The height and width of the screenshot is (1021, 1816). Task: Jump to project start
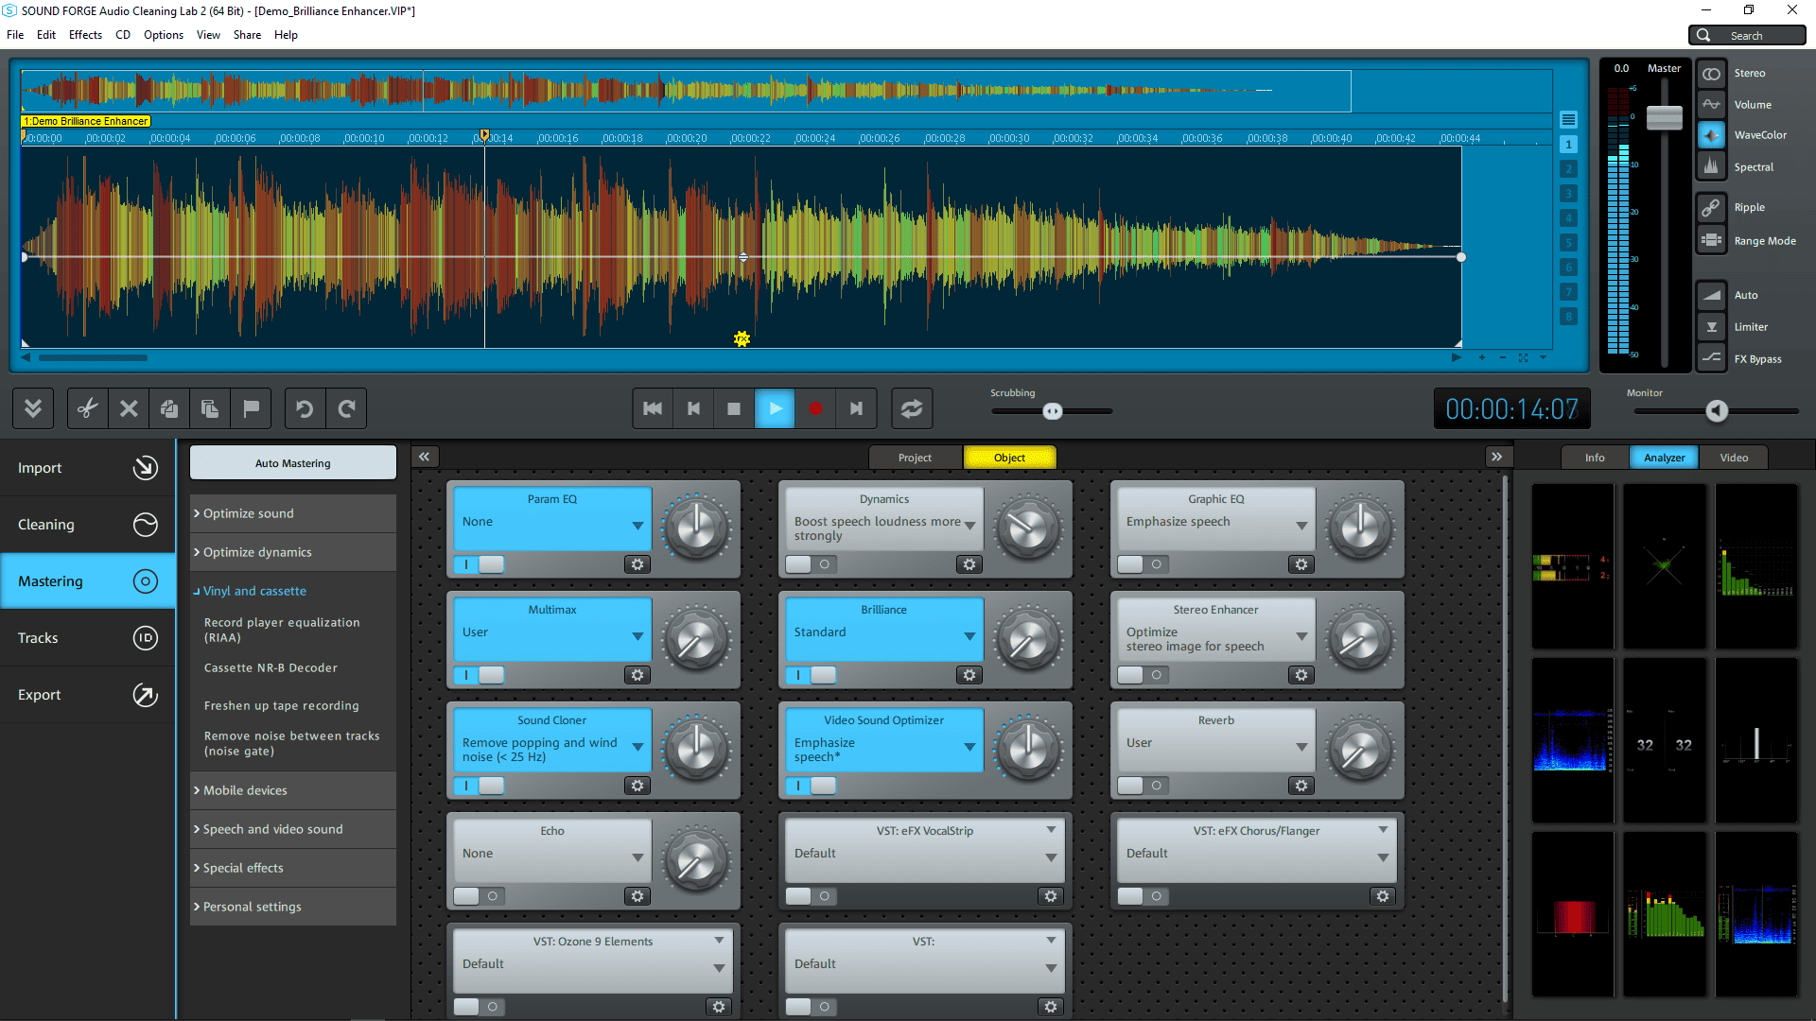point(653,408)
